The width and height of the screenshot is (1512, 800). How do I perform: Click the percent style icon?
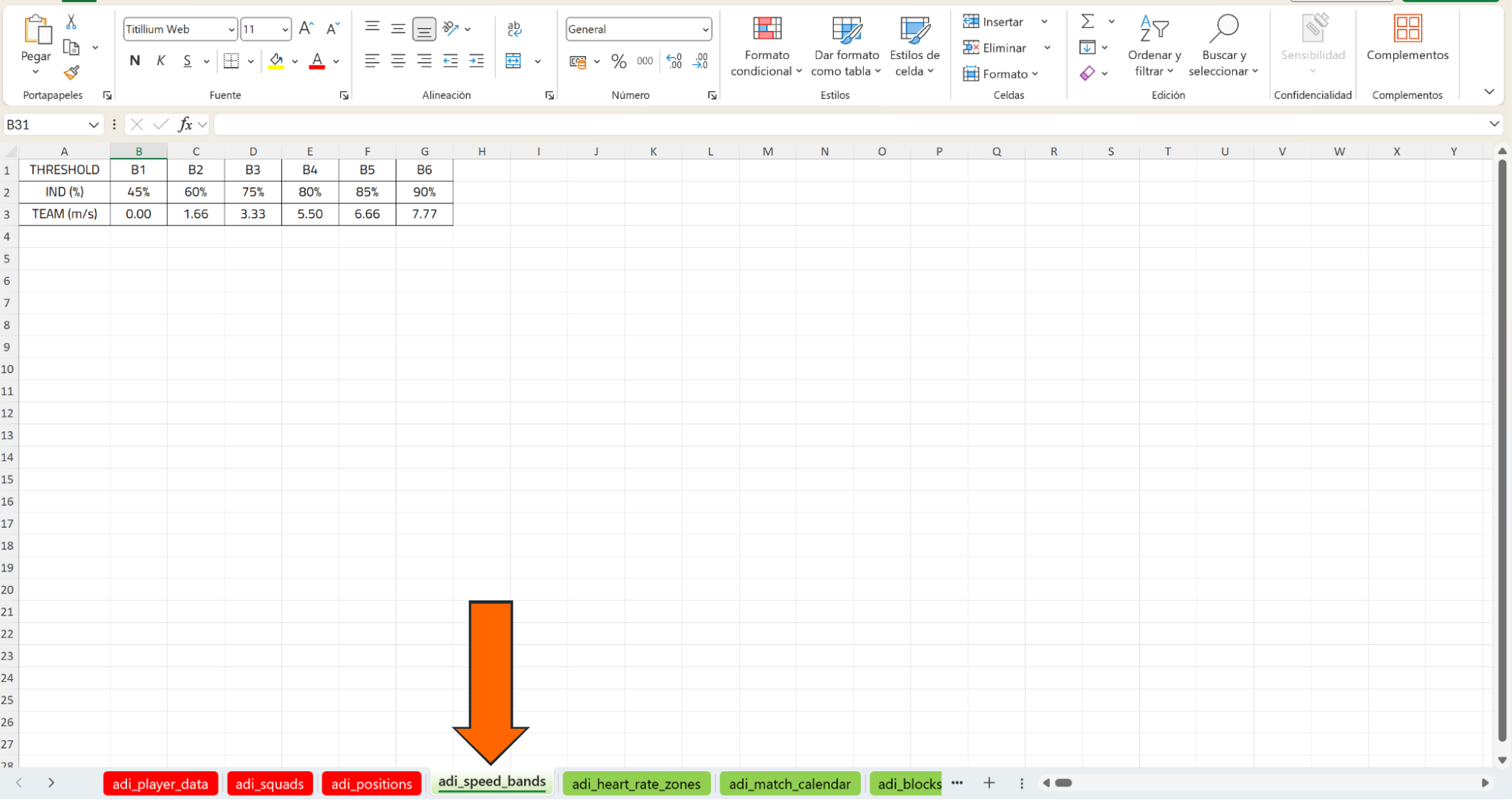[x=619, y=61]
